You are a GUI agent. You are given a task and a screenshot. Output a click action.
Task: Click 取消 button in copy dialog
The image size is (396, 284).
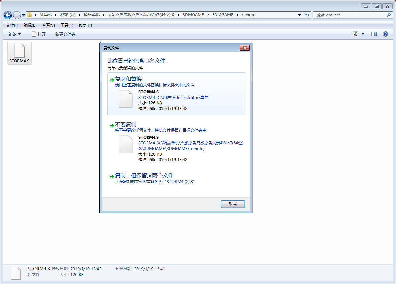point(233,204)
